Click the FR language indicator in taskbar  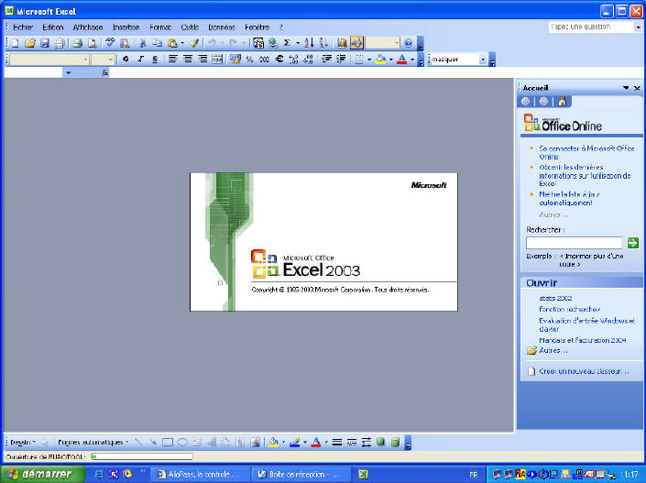(x=474, y=475)
